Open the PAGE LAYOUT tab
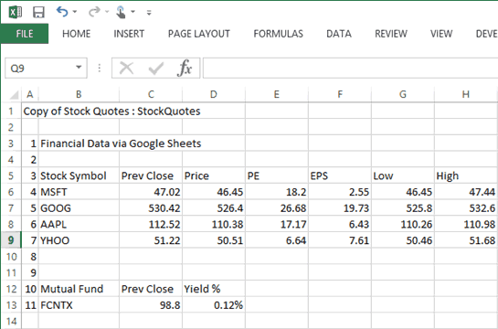 (199, 34)
